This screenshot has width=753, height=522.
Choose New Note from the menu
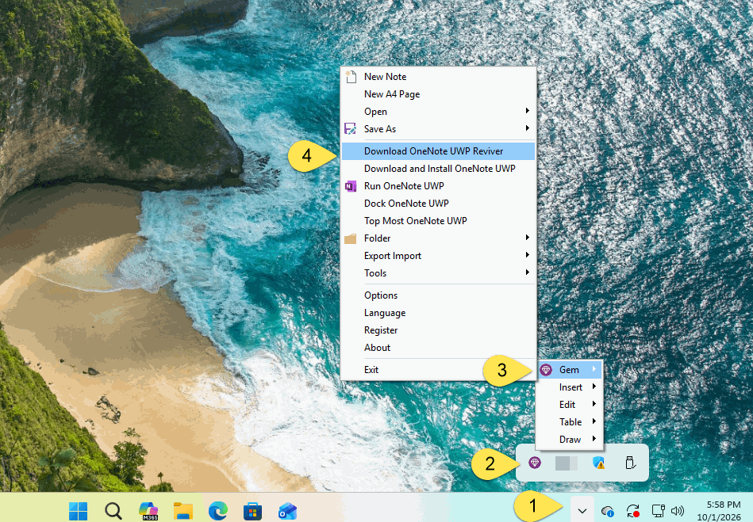coord(438,77)
